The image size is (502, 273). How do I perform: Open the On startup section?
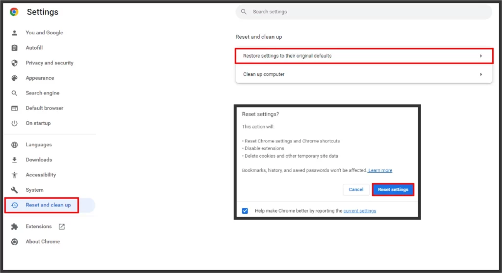[x=38, y=123]
